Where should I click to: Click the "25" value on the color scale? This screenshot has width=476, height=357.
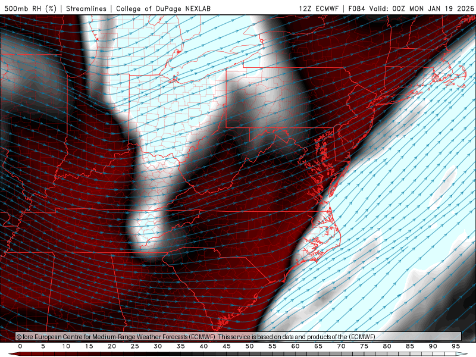pos(135,346)
